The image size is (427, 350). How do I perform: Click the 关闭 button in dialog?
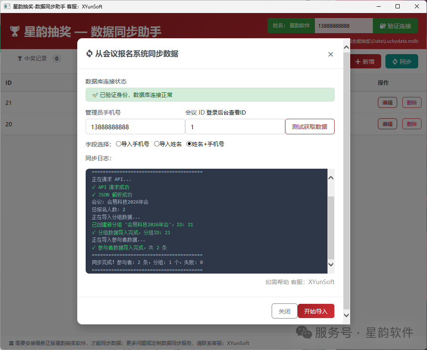point(284,311)
